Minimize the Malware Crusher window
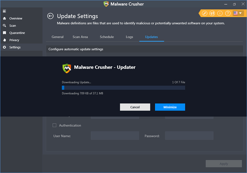247x173 pixels. pos(226,4)
